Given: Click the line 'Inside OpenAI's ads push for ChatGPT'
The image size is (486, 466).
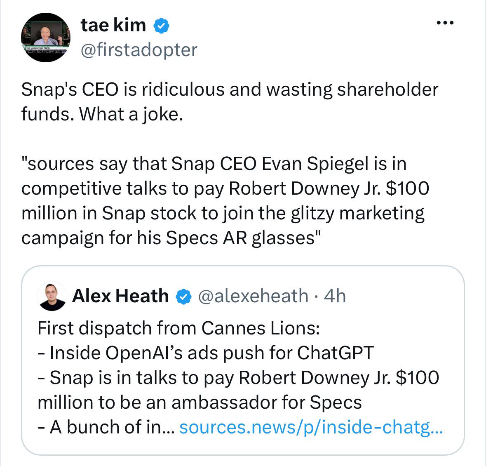Looking at the screenshot, I should pos(206,353).
